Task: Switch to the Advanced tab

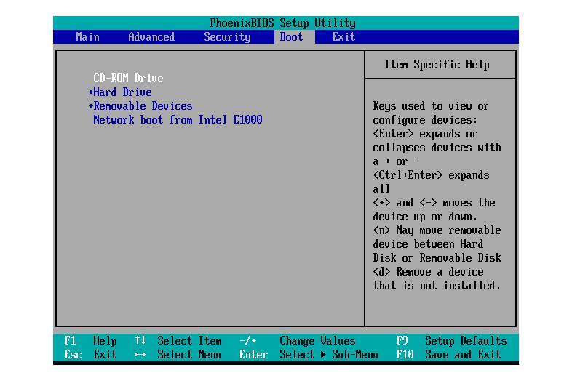Action: 151,37
